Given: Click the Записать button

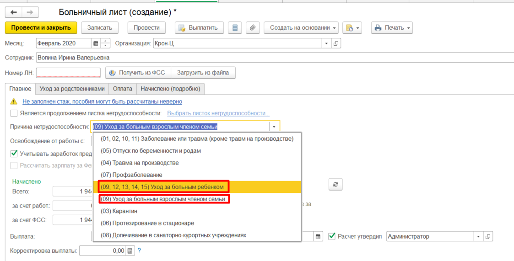Looking at the screenshot, I should tap(100, 28).
